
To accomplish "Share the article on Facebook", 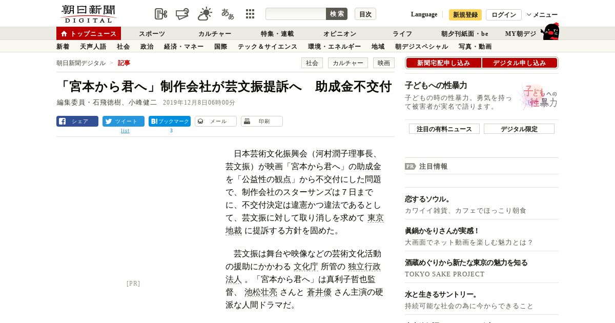I will point(77,122).
